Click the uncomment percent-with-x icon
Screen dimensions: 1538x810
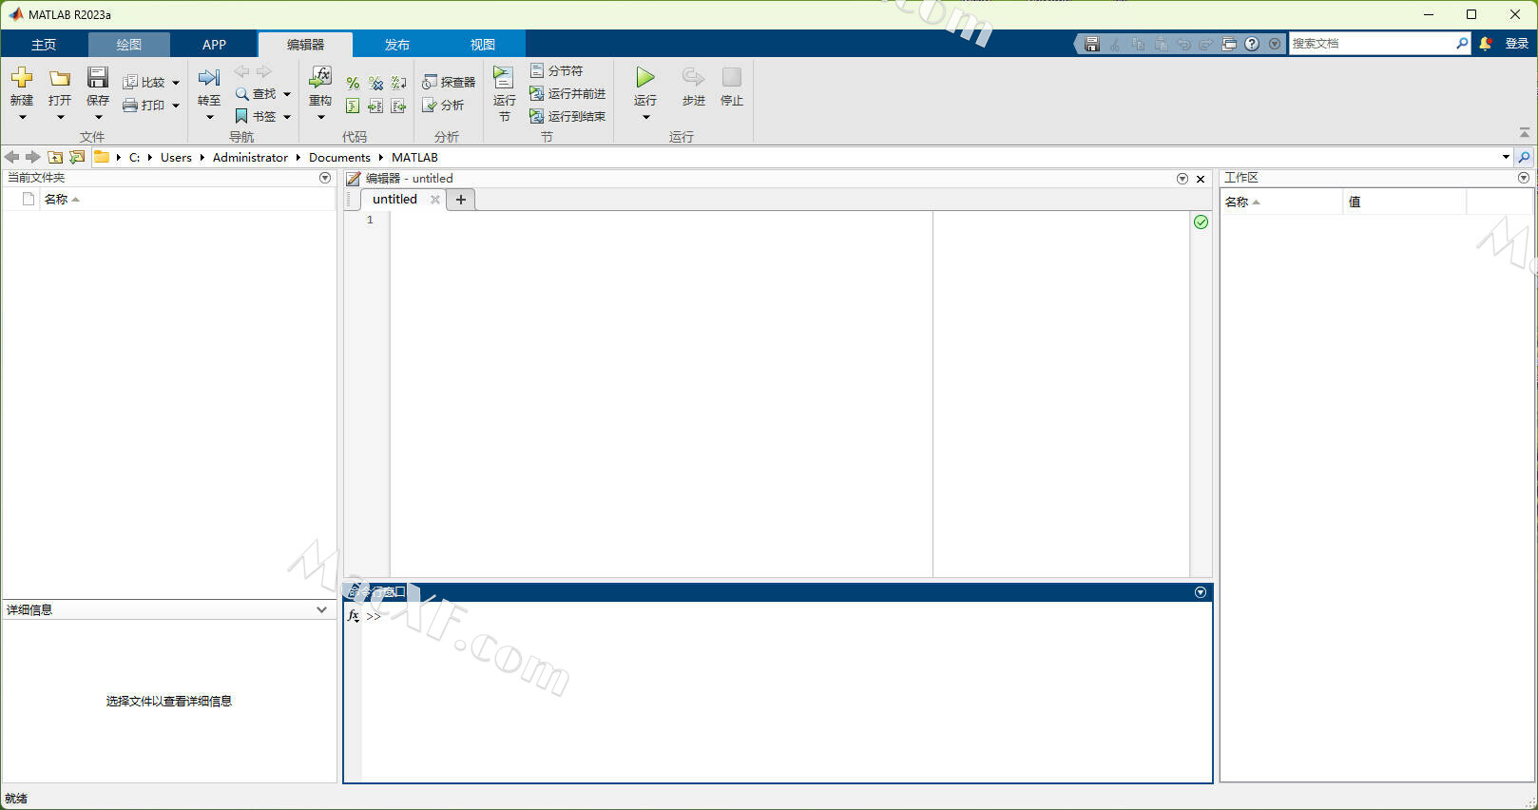point(375,84)
